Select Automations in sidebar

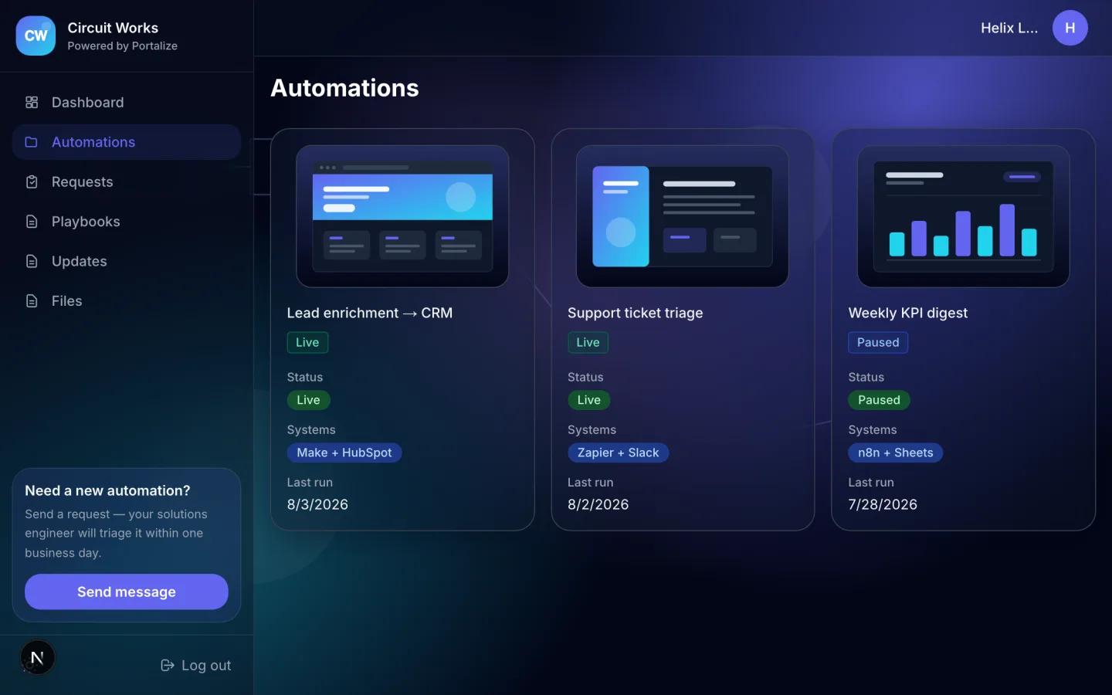[127, 142]
